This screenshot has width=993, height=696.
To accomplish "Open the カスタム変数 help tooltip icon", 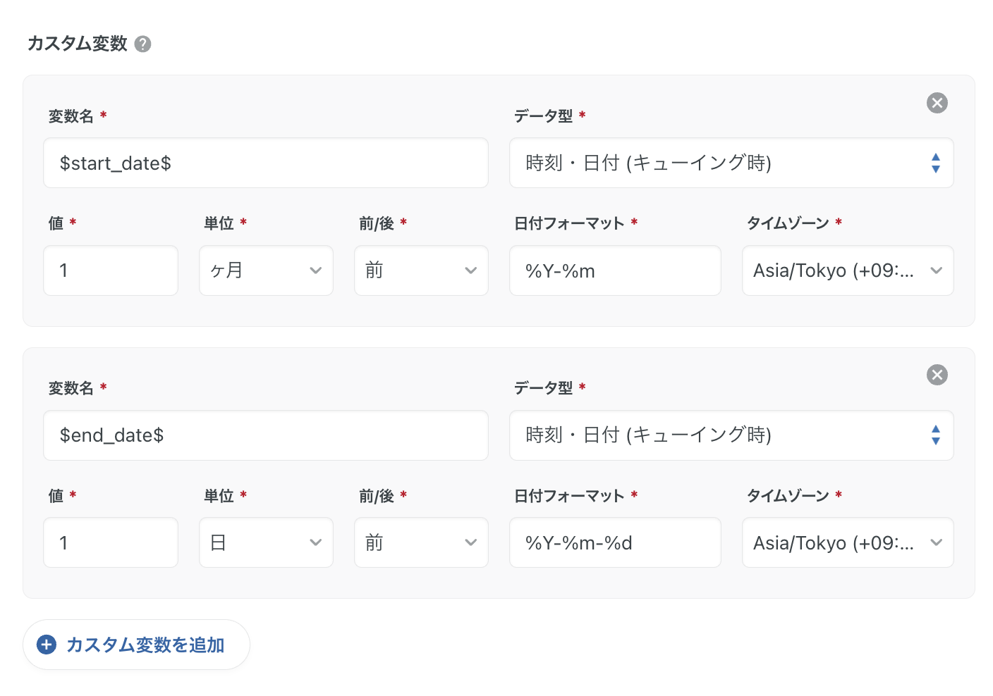I will pyautogui.click(x=143, y=44).
